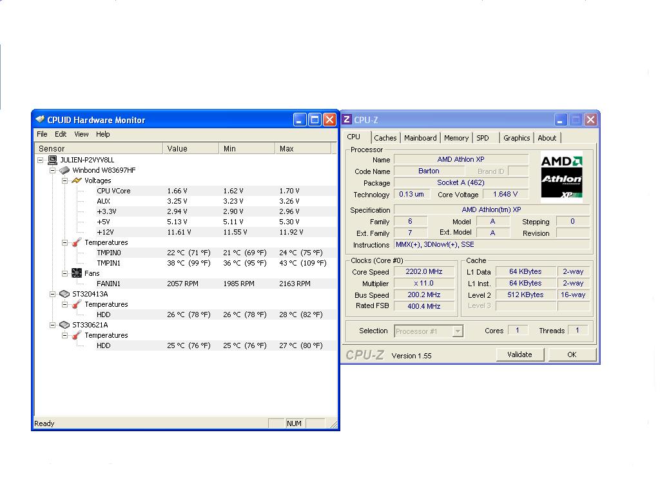Click the chip icon next to Winbond W83697HF
The image size is (660, 495).
point(64,170)
